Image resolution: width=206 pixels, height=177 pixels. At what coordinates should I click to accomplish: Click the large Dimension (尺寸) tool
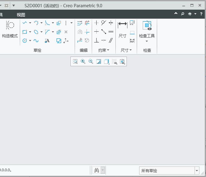click(123, 29)
